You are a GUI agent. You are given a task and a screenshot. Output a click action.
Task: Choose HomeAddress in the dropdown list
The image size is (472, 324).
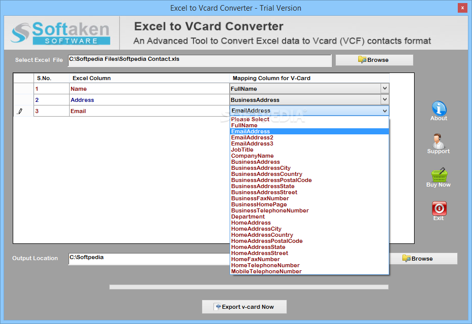309,223
